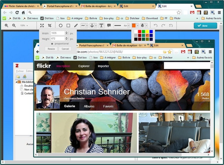The width and height of the screenshot is (224, 165).
Task: Click the calendar extension icon in outer toolbar
Action: (x=199, y=12)
